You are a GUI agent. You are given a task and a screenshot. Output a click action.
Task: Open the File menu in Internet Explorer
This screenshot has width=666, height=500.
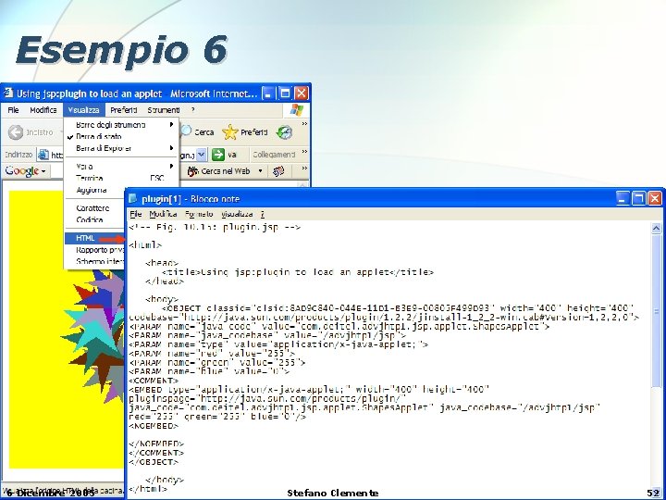point(13,110)
